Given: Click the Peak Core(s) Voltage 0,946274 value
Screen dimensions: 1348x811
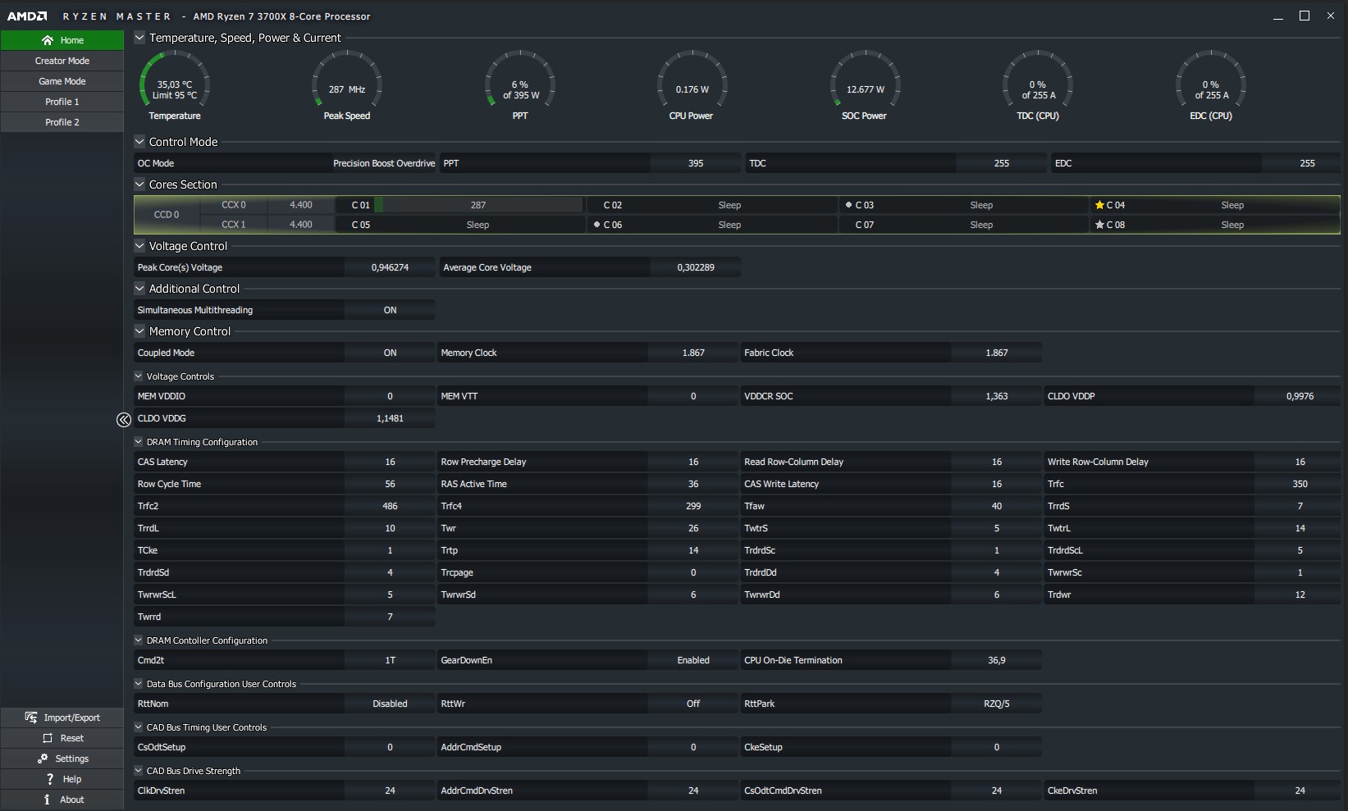Looking at the screenshot, I should [x=390, y=267].
